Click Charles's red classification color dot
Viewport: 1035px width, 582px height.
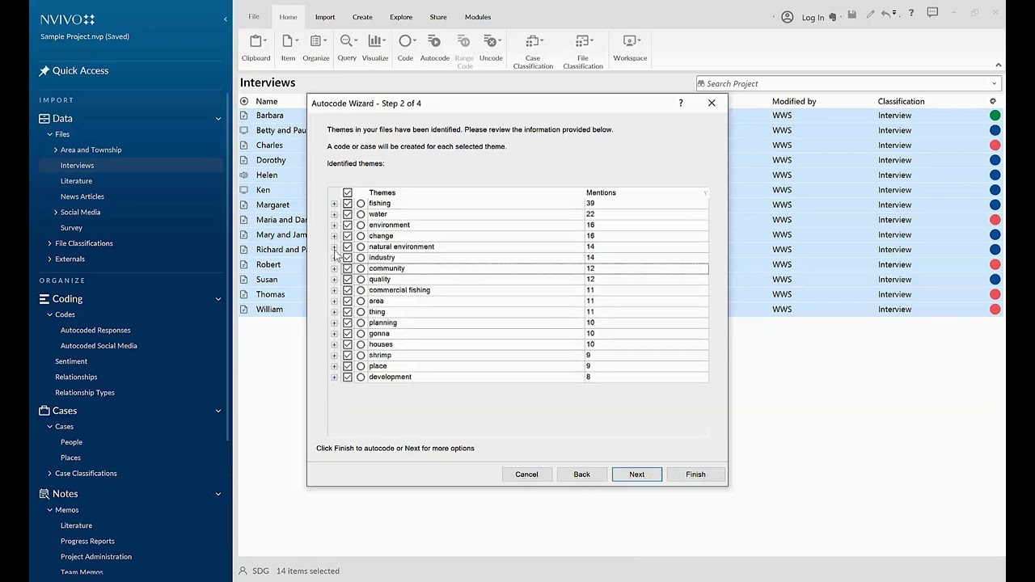[995, 145]
